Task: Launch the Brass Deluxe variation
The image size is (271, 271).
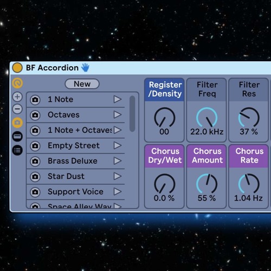Action: 118,161
